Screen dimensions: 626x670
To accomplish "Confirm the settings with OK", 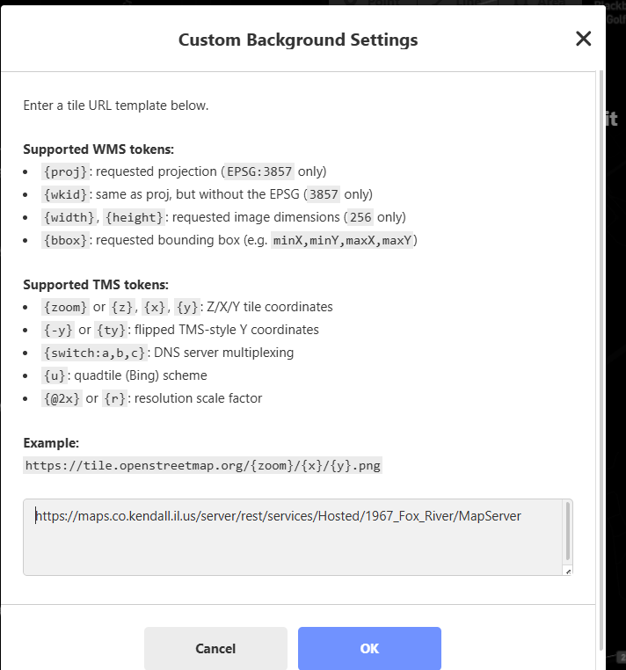I will click(369, 649).
